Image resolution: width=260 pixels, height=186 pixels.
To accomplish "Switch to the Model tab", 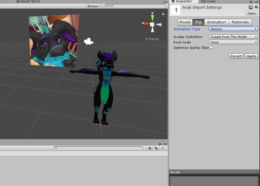I will coord(185,22).
